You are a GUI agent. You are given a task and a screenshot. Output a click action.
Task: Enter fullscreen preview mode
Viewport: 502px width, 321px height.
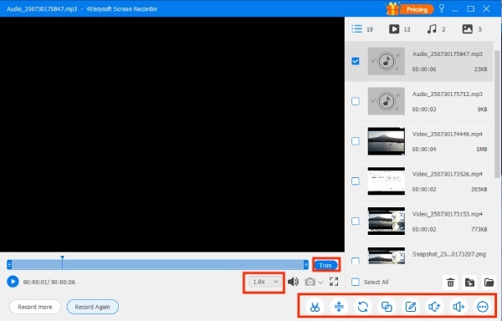[334, 282]
